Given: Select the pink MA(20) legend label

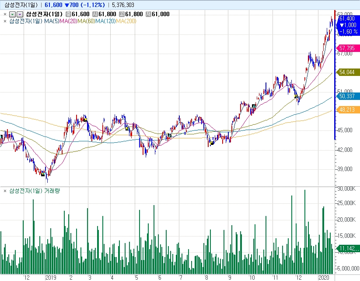Looking at the screenshot, I should click(68, 21).
